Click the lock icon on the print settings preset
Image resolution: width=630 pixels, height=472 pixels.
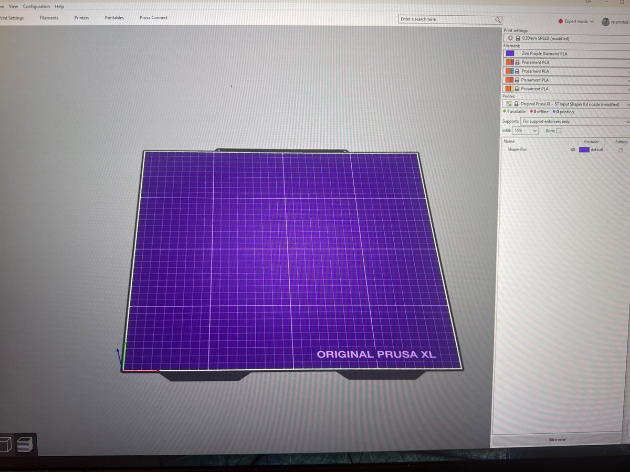click(517, 38)
